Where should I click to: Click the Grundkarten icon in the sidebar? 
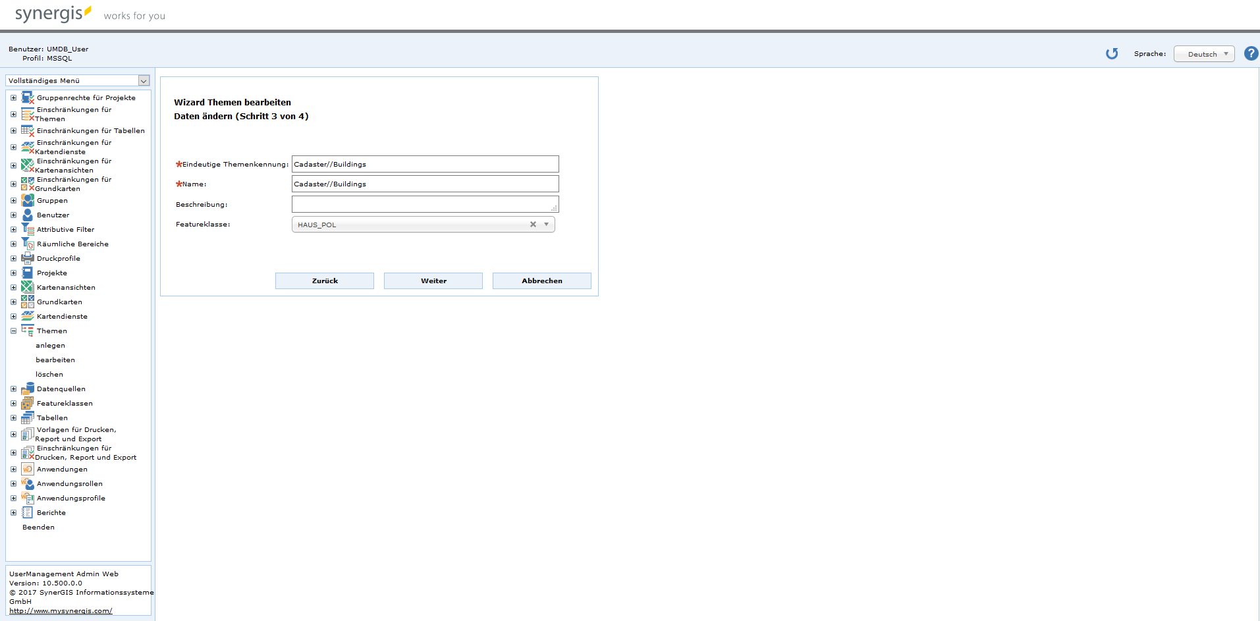point(27,301)
